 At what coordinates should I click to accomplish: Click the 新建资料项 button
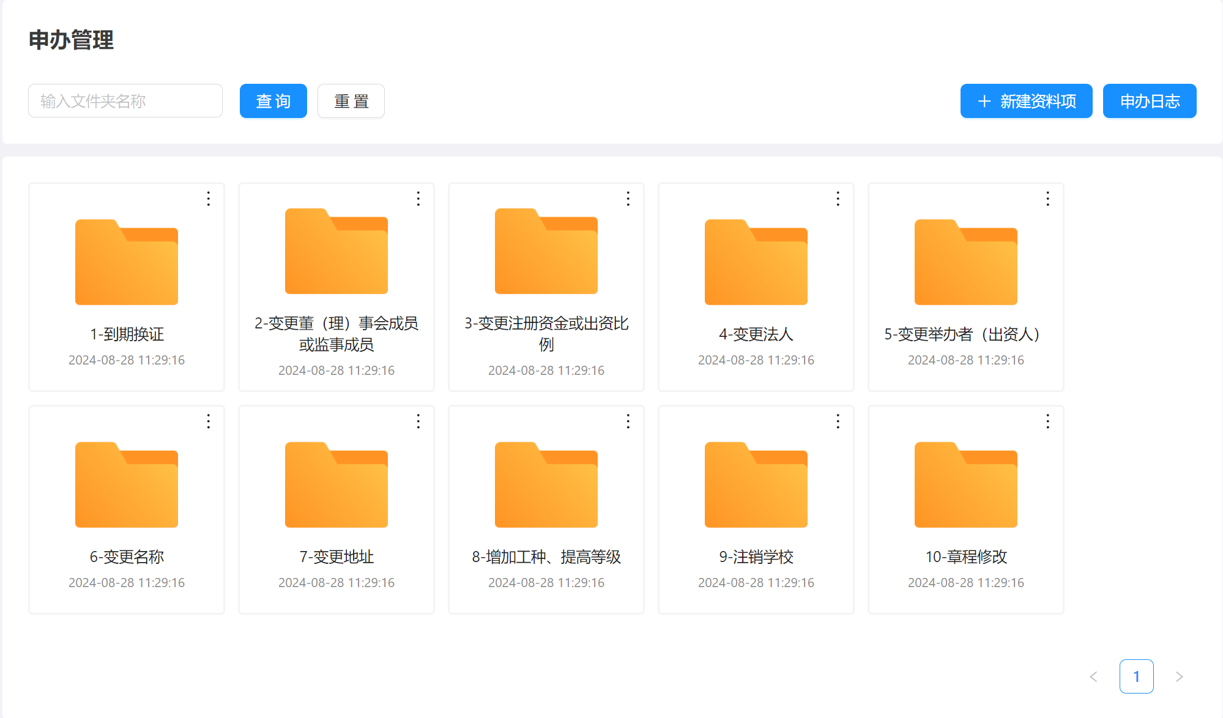[x=1027, y=101]
